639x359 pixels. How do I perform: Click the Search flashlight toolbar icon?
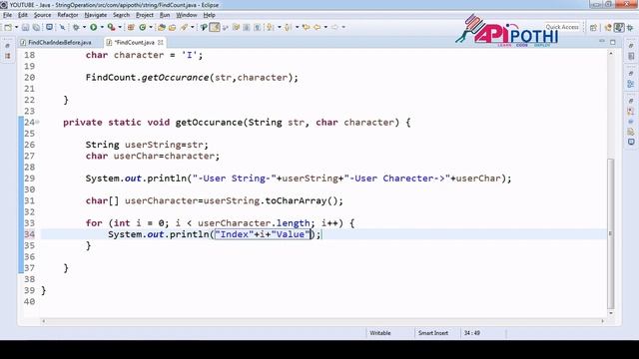(x=184, y=27)
